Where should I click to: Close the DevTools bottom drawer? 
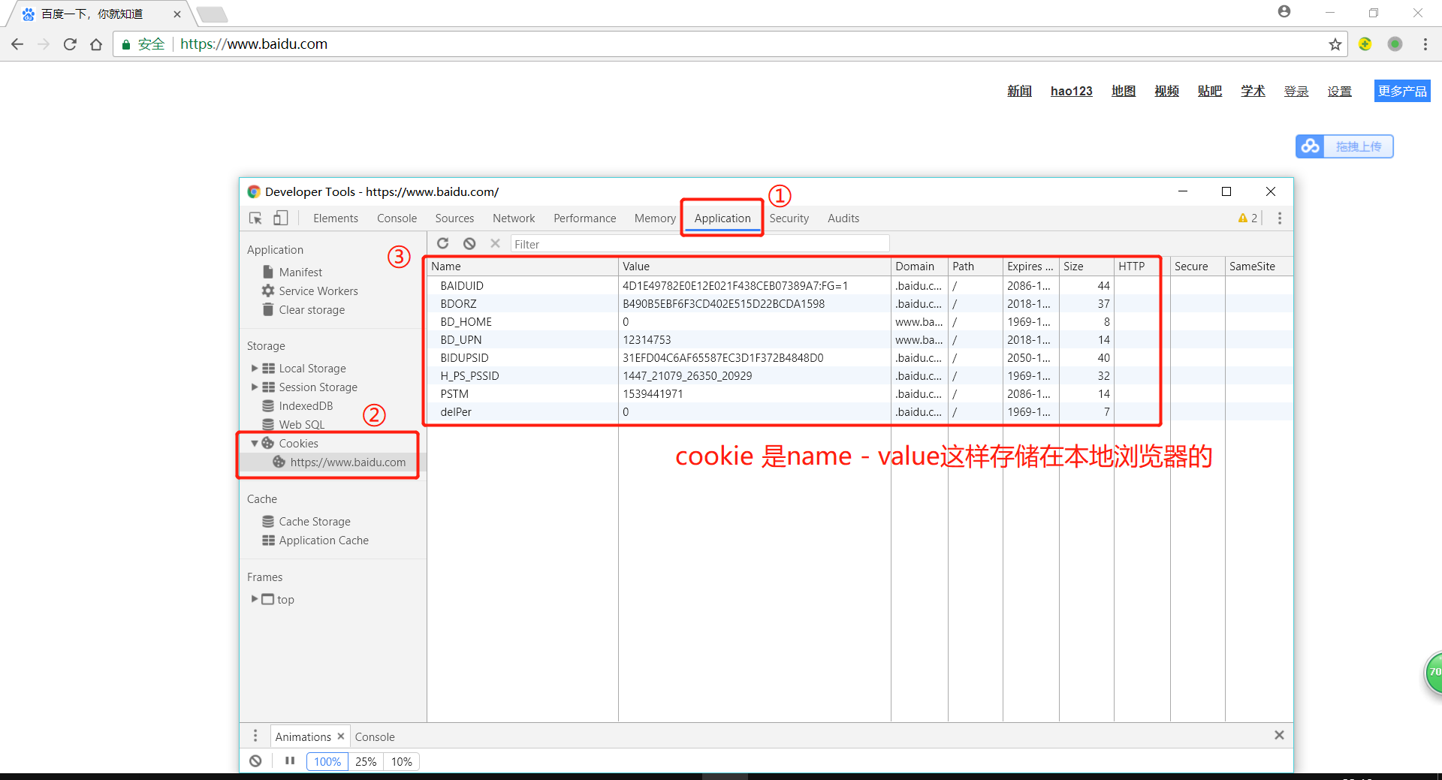coord(1279,736)
